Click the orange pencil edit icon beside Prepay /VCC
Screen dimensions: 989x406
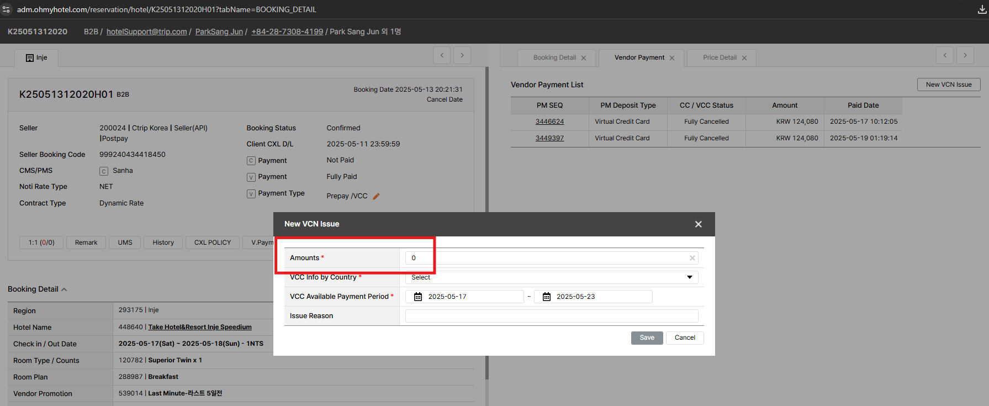(x=376, y=196)
